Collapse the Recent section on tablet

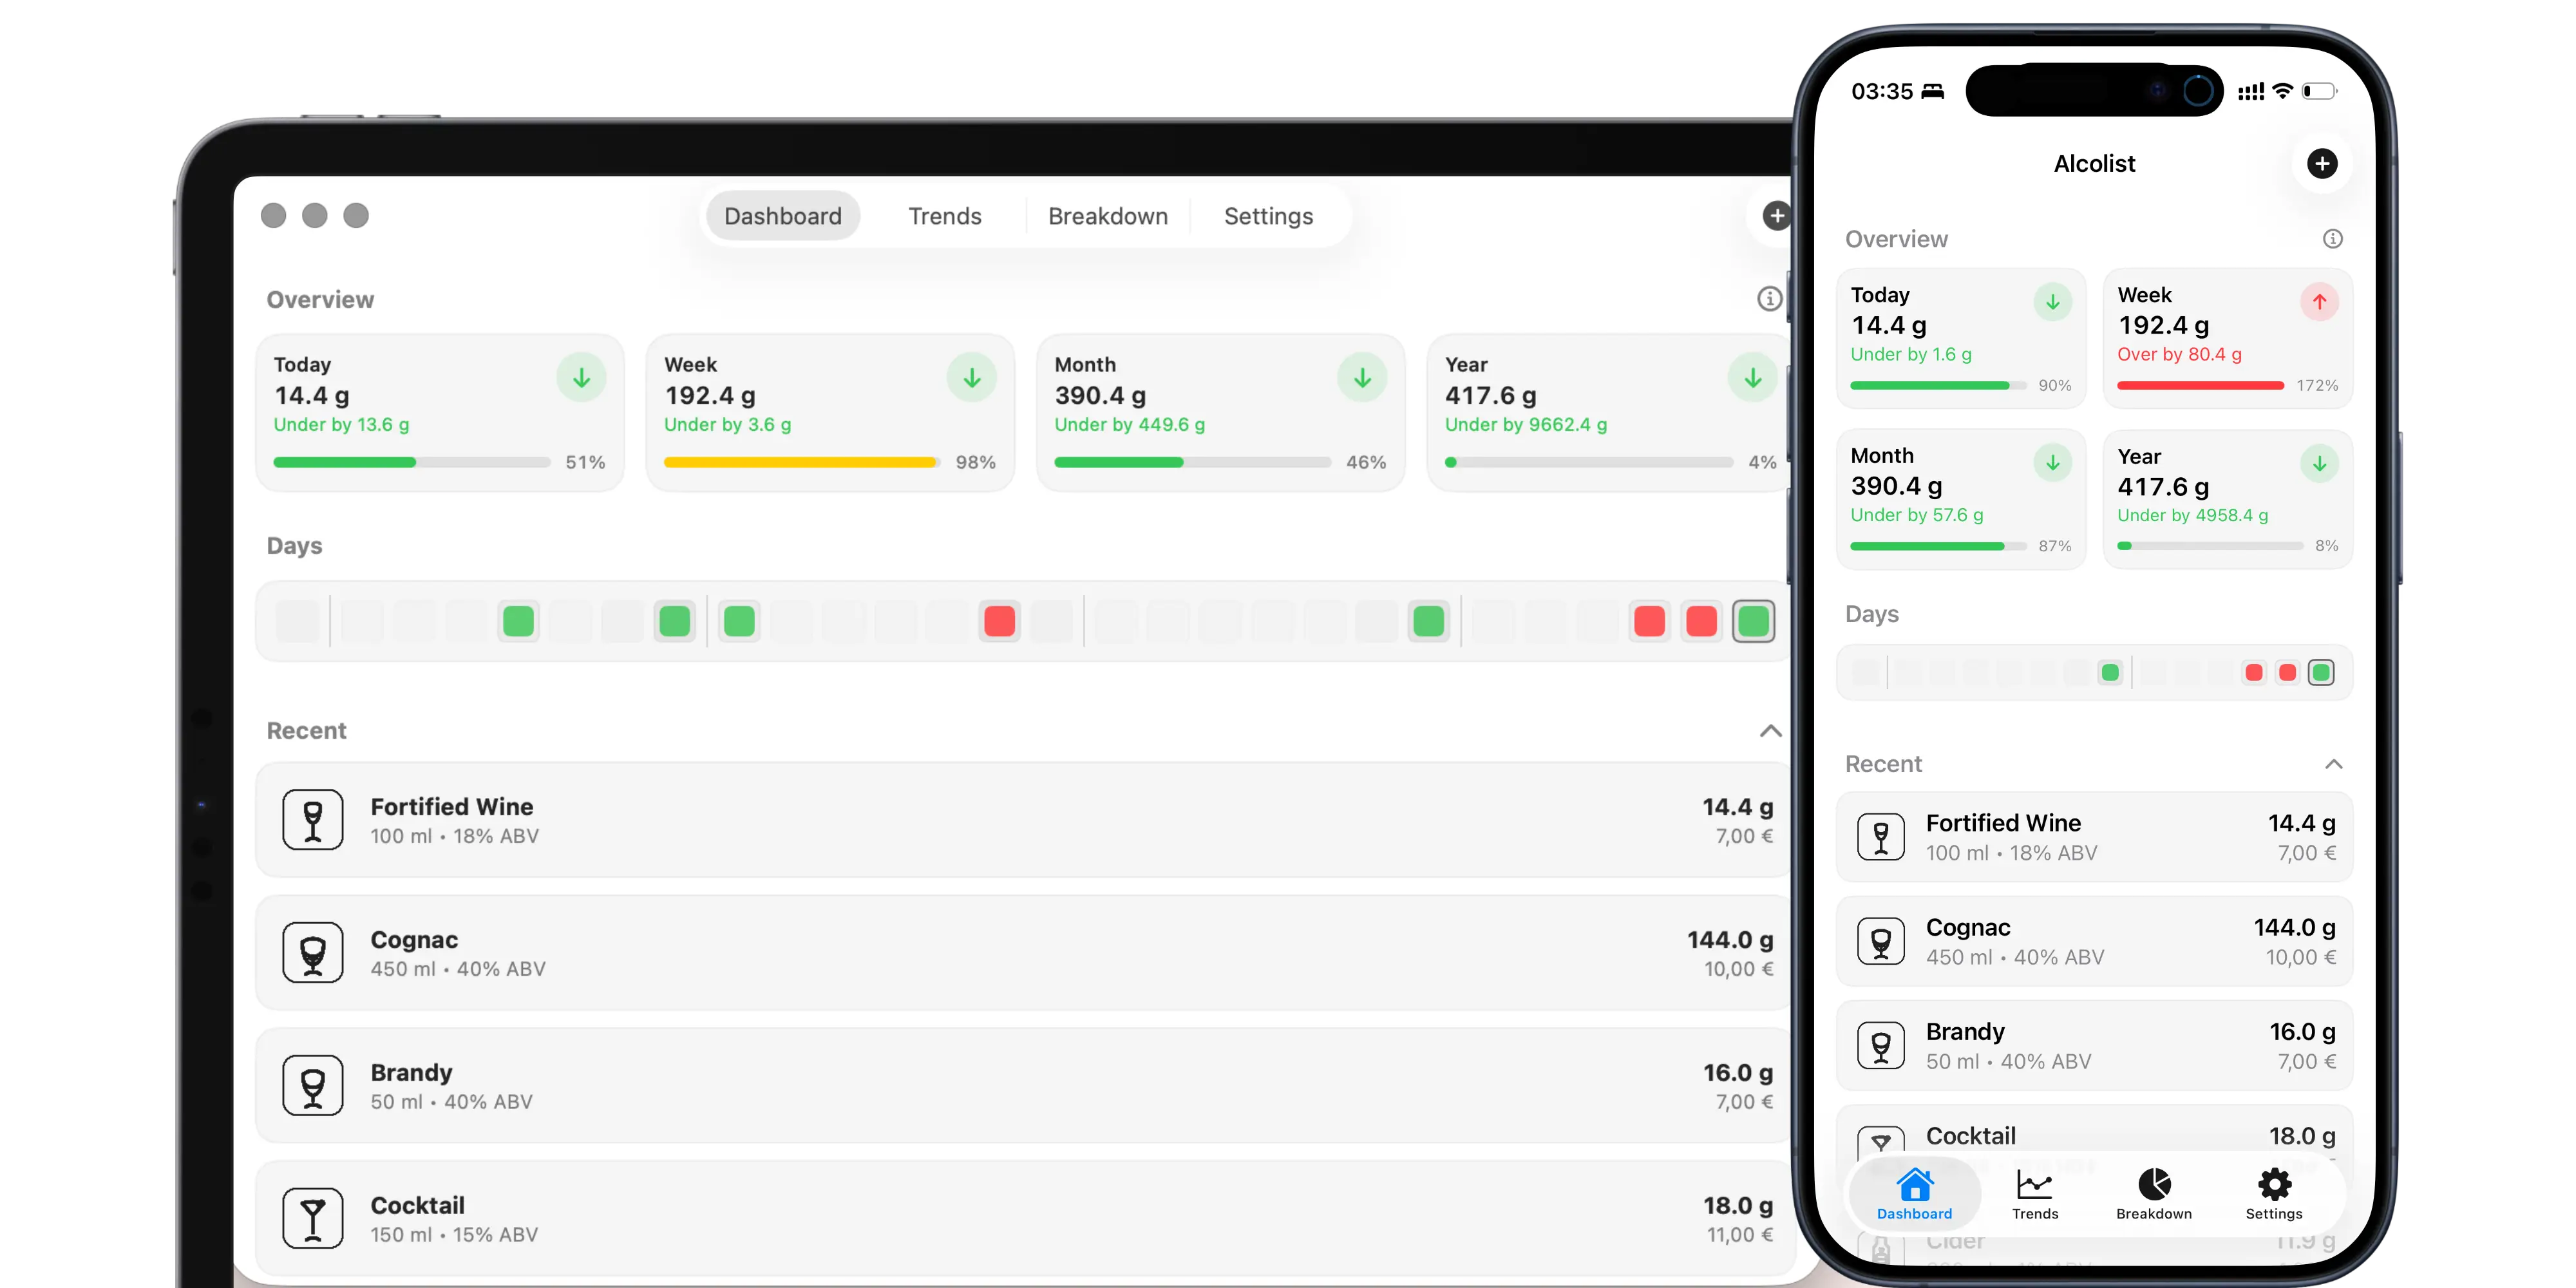click(1770, 731)
